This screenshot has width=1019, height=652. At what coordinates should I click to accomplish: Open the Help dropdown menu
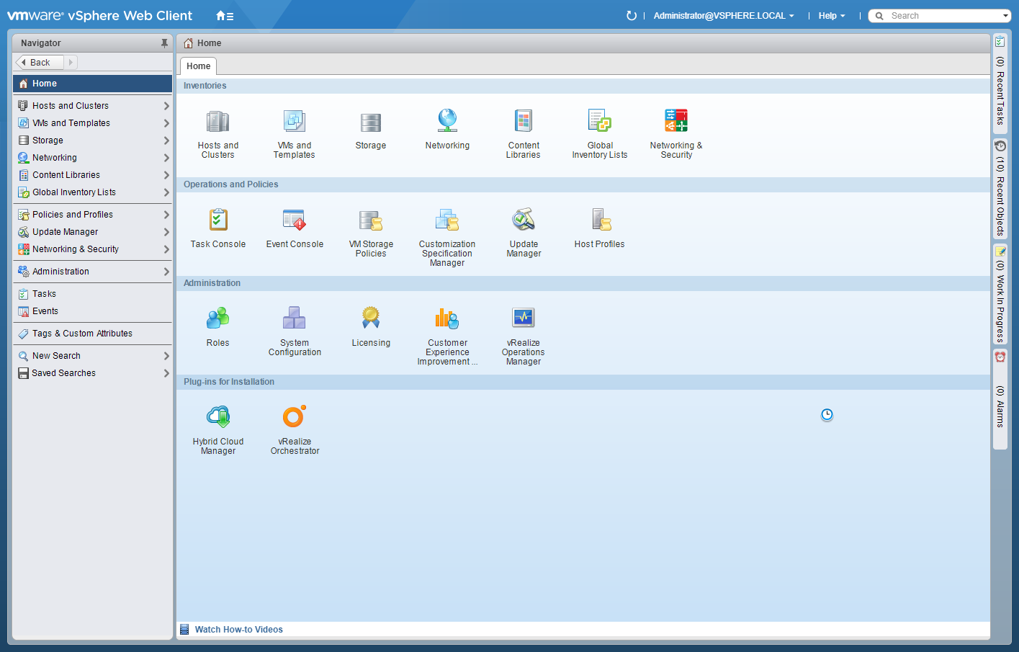[x=831, y=16]
